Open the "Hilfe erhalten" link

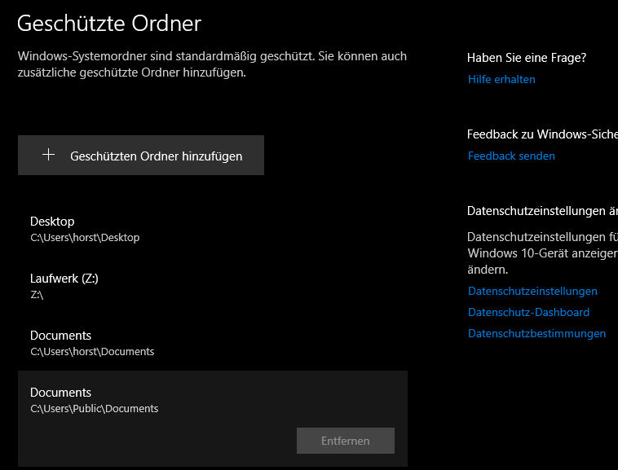click(501, 80)
